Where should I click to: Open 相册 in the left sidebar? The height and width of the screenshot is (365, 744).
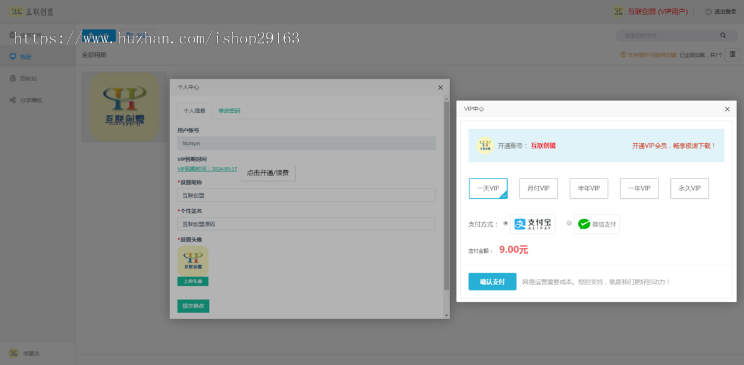pos(37,56)
